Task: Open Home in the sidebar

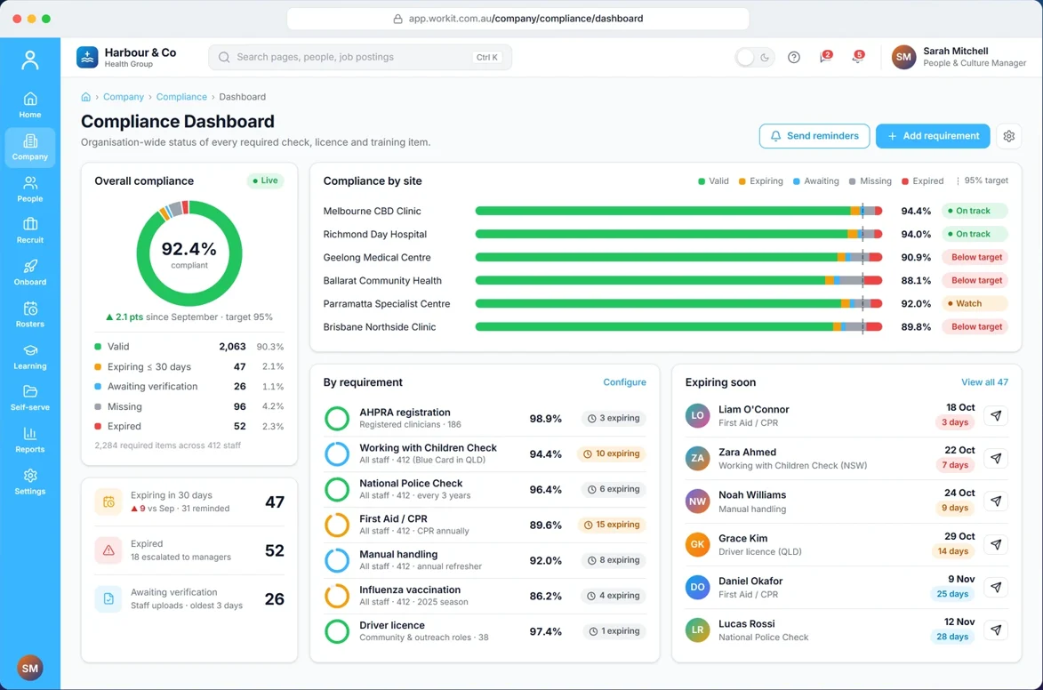Action: pos(30,105)
